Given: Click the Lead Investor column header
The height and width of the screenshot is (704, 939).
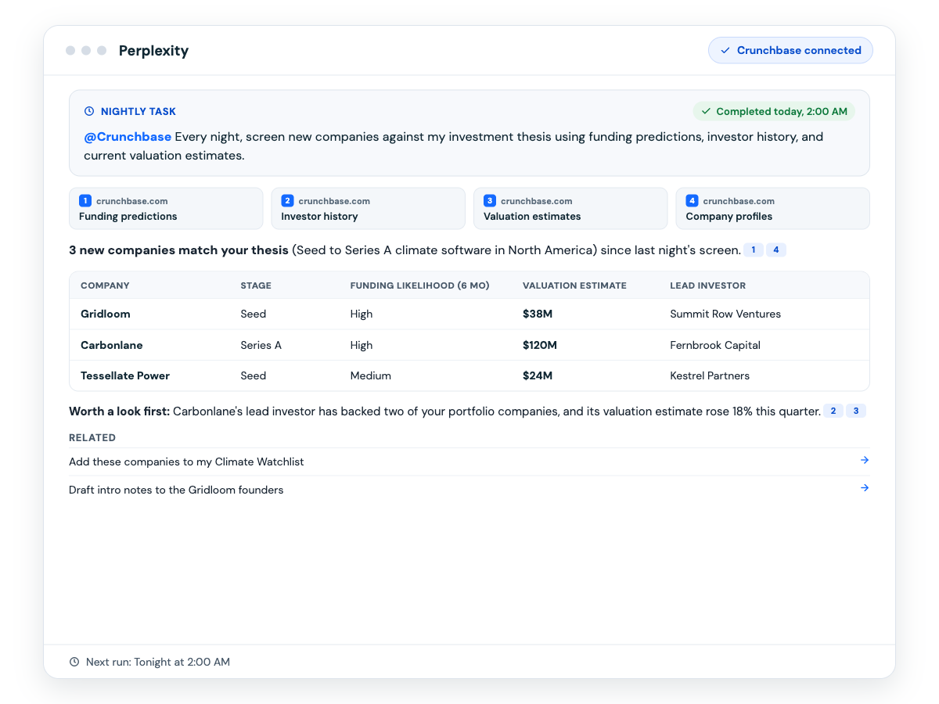Looking at the screenshot, I should tap(707, 286).
